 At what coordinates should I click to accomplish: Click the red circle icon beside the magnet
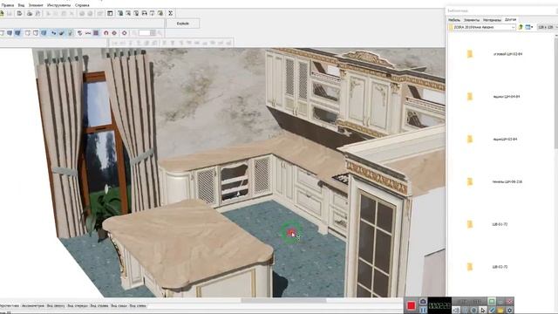[114, 33]
